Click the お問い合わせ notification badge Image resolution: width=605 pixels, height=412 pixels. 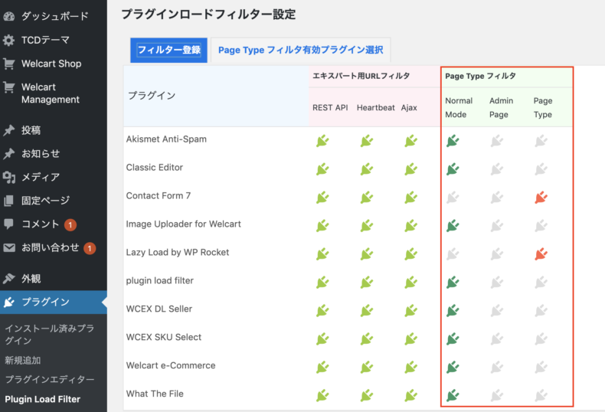pos(90,248)
